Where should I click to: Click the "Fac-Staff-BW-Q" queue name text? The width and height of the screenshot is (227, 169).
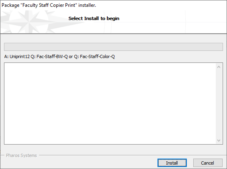pos(52,56)
